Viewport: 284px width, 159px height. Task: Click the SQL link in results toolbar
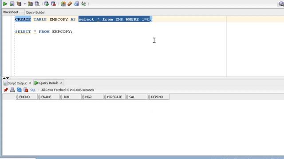click(x=33, y=90)
